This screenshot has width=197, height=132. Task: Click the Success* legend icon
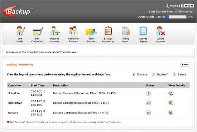(x=153, y=74)
